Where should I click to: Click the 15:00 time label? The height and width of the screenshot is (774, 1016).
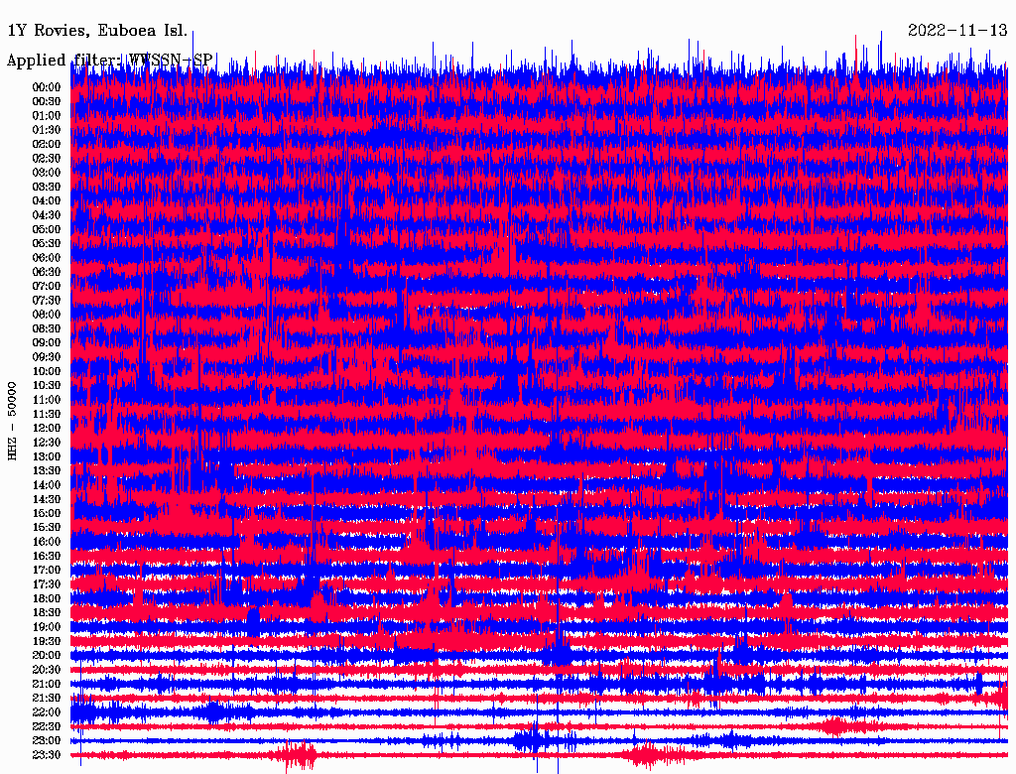[x=47, y=513]
